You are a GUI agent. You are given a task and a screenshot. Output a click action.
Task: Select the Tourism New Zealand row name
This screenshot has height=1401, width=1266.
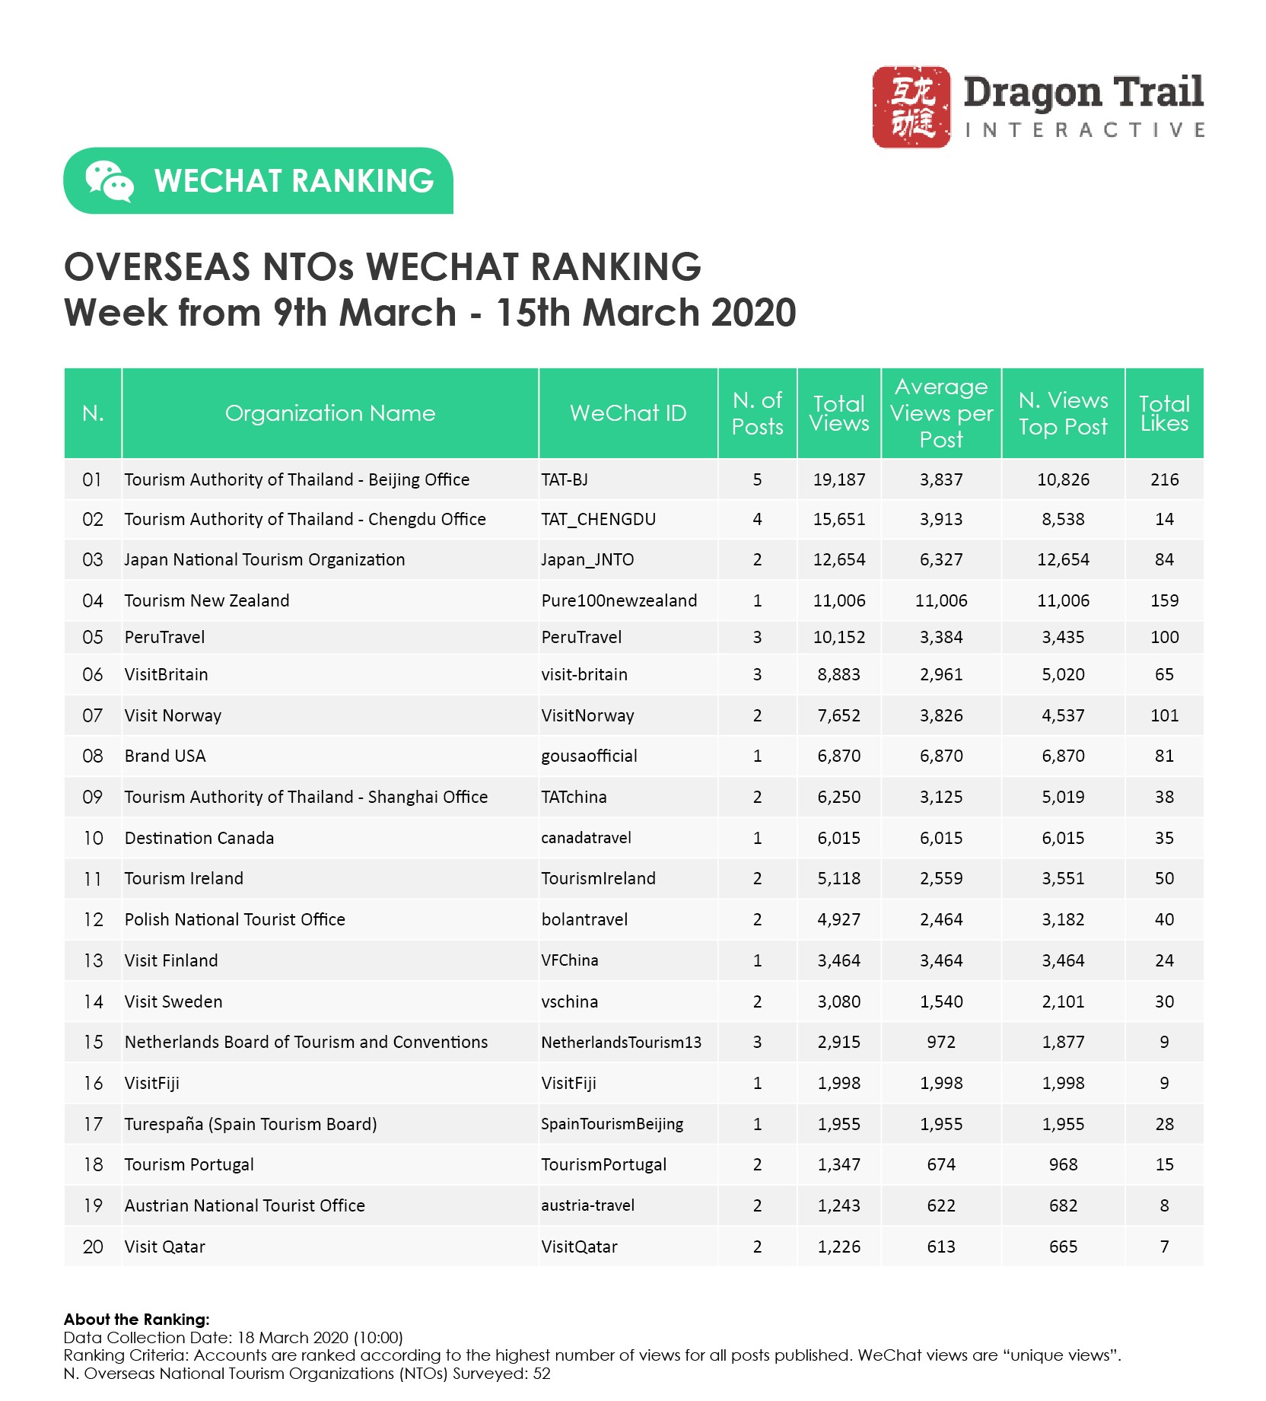coord(207,600)
